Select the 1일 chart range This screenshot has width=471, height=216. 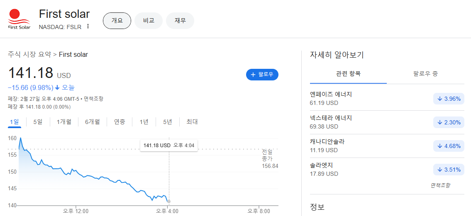tap(15, 122)
